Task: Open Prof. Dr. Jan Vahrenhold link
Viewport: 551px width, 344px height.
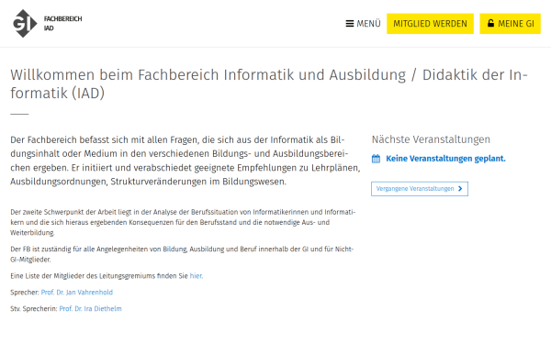Action: pos(77,293)
